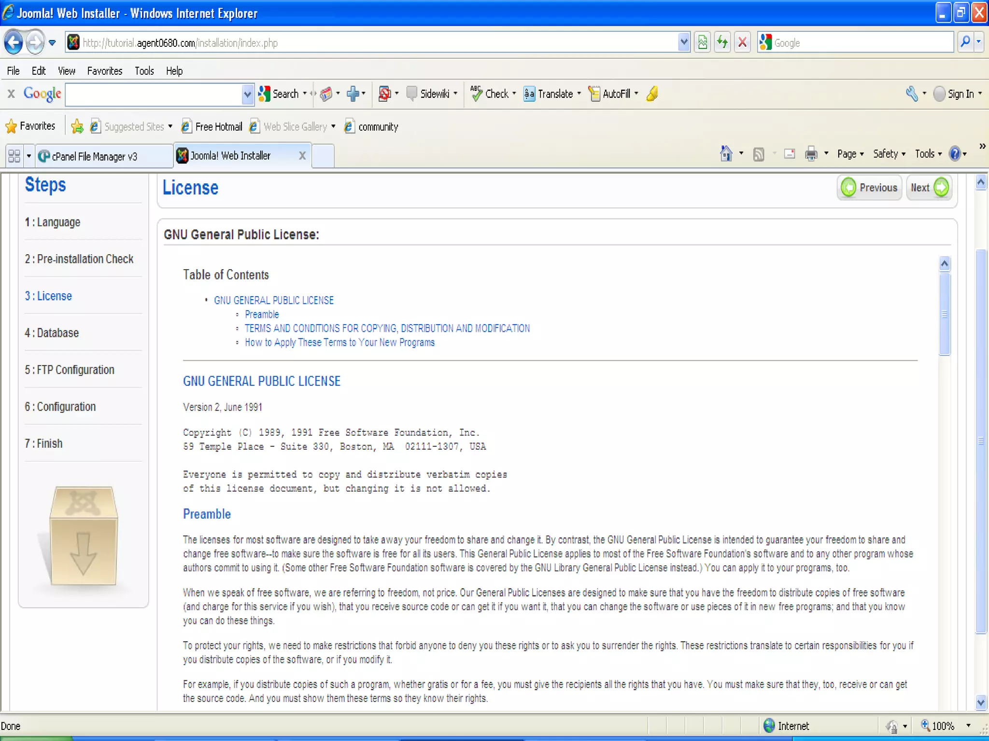This screenshot has height=741, width=989.
Task: Open the Favorites menu in menu bar
Action: 104,71
